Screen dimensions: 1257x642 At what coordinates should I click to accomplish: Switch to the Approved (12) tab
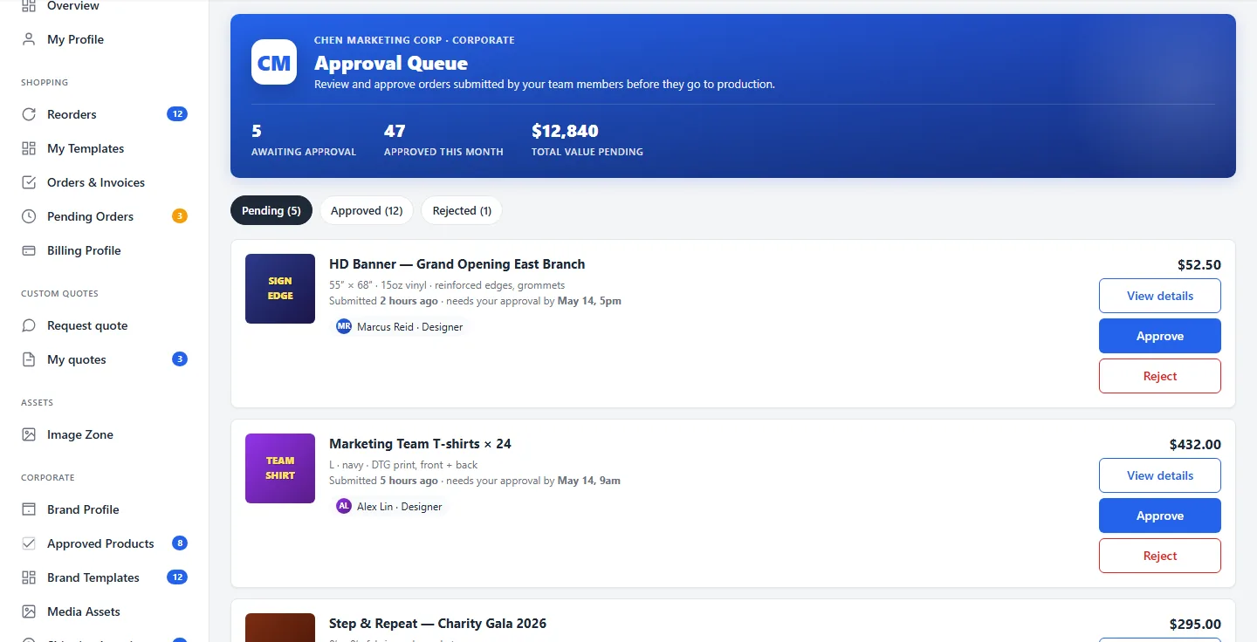[x=367, y=210]
